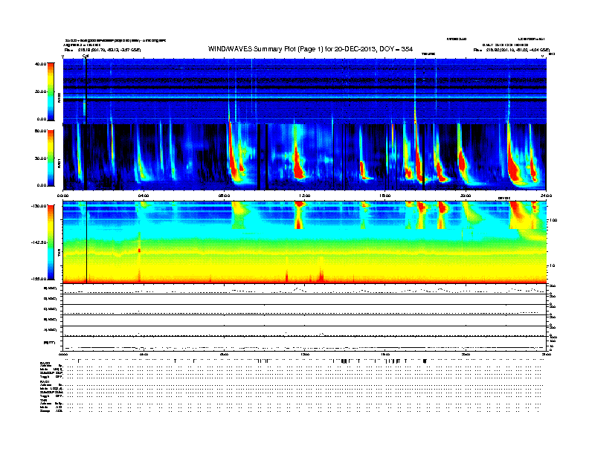
Task: Click the 08:00 label under the RAD1 spectrogram
Action: [224, 196]
